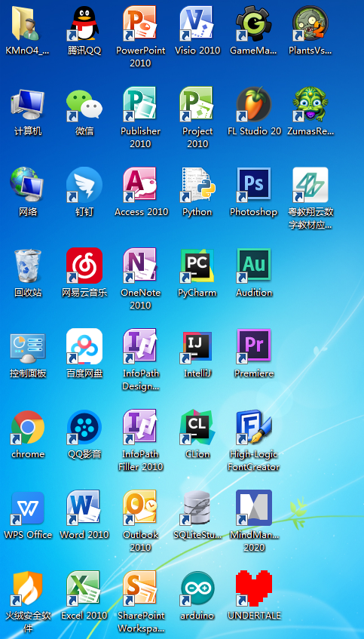Click the FL Studio 20 icon
The image size is (364, 639).
pos(254,104)
